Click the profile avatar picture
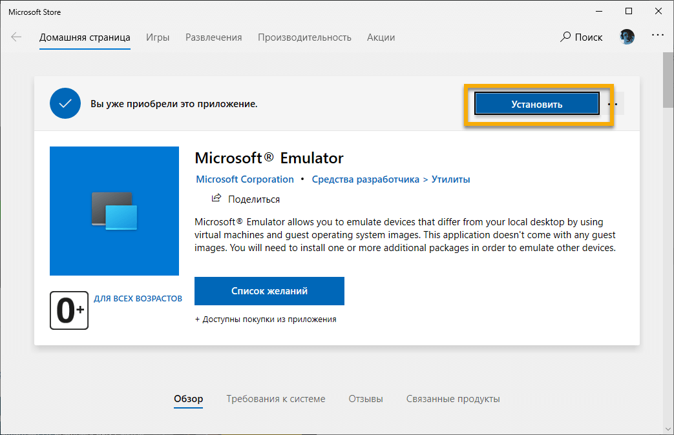Viewport: 674px width, 435px height. (626, 37)
